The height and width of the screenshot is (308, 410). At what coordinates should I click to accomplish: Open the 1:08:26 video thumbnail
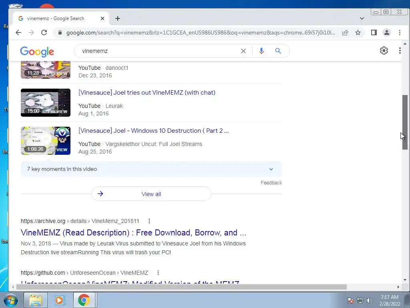point(46,141)
